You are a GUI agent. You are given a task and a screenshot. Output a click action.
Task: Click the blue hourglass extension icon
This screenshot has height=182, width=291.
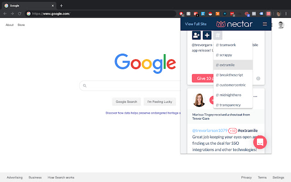(203, 14)
